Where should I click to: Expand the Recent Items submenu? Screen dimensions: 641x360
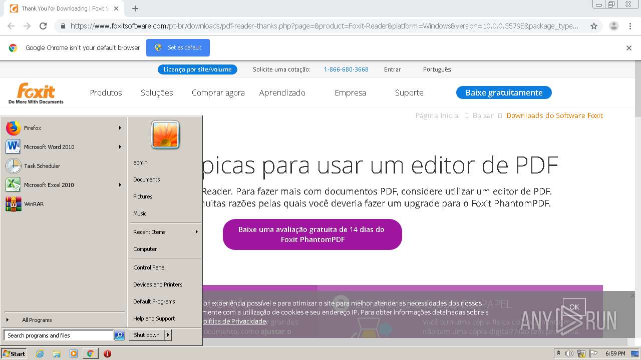(165, 232)
